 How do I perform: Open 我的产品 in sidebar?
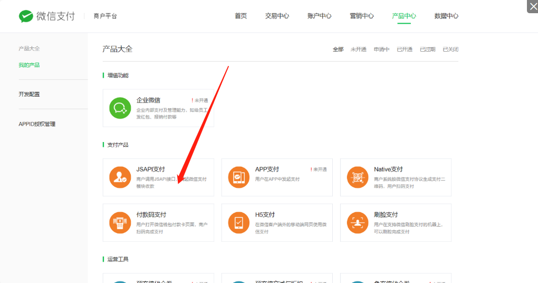point(29,65)
